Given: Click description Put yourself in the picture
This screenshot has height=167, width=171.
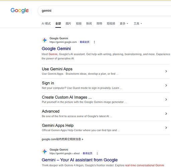Looking at the screenshot, I should tap(84, 102).
